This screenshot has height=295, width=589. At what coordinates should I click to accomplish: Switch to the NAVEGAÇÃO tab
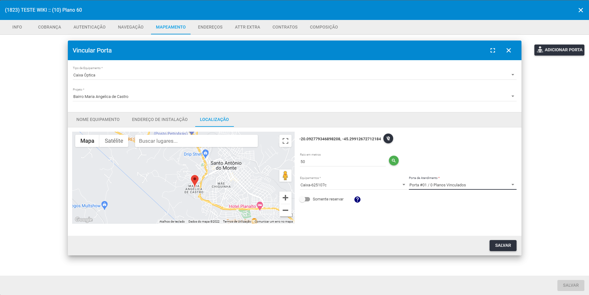131,27
